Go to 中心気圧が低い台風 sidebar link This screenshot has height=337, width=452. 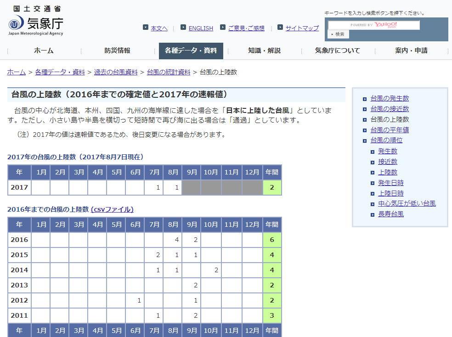tap(407, 203)
